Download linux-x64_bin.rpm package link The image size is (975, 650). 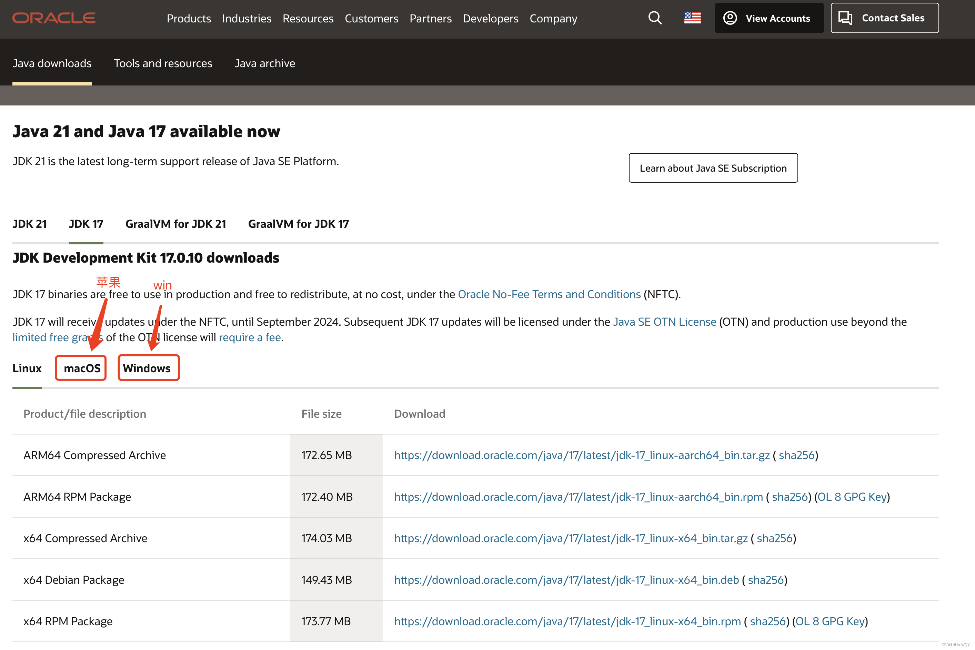pos(567,621)
